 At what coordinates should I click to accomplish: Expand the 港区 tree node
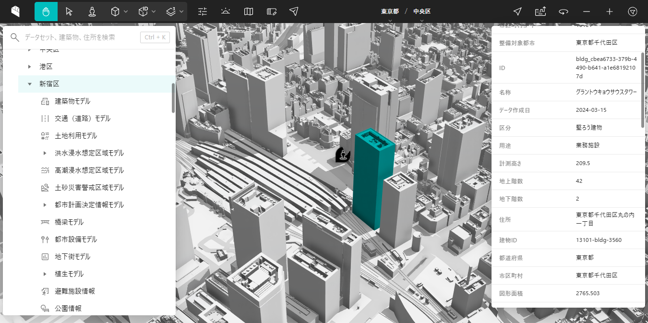[x=30, y=67]
